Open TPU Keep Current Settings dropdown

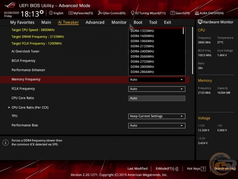[x=157, y=116]
